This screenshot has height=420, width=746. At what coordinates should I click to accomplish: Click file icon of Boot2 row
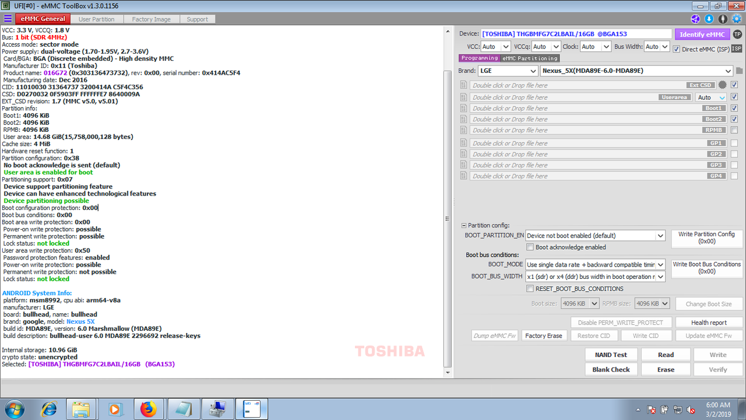[464, 119]
